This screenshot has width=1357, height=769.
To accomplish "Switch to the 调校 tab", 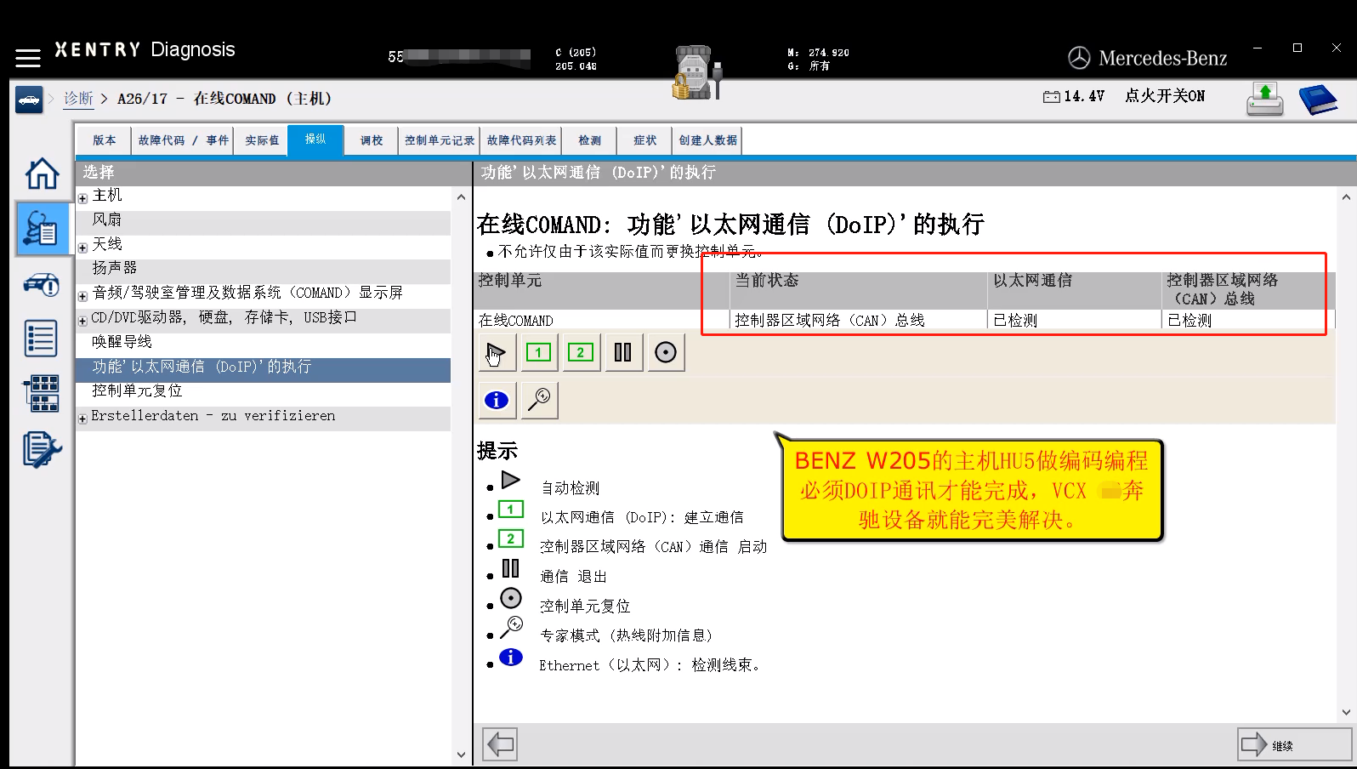I will point(372,140).
